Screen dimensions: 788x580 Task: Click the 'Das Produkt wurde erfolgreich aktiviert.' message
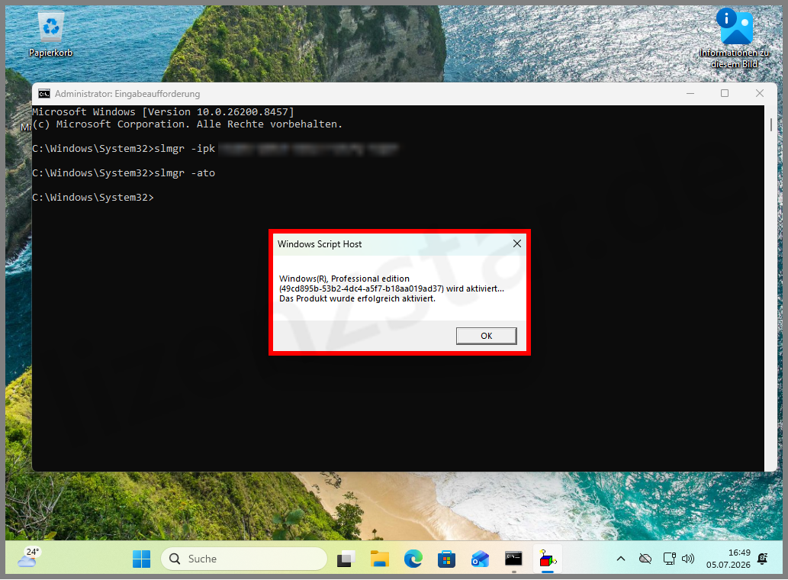click(x=357, y=298)
